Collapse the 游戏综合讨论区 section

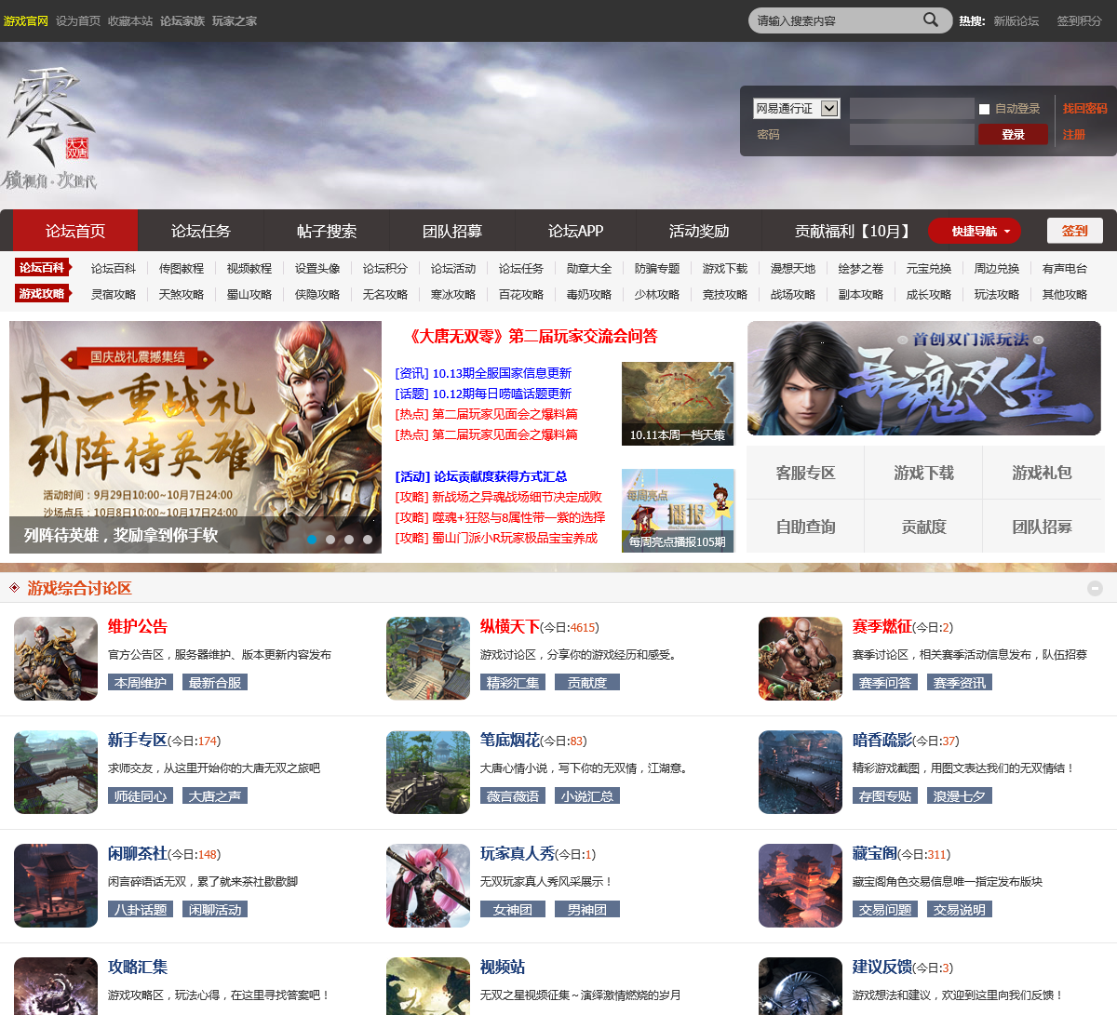coord(1096,588)
